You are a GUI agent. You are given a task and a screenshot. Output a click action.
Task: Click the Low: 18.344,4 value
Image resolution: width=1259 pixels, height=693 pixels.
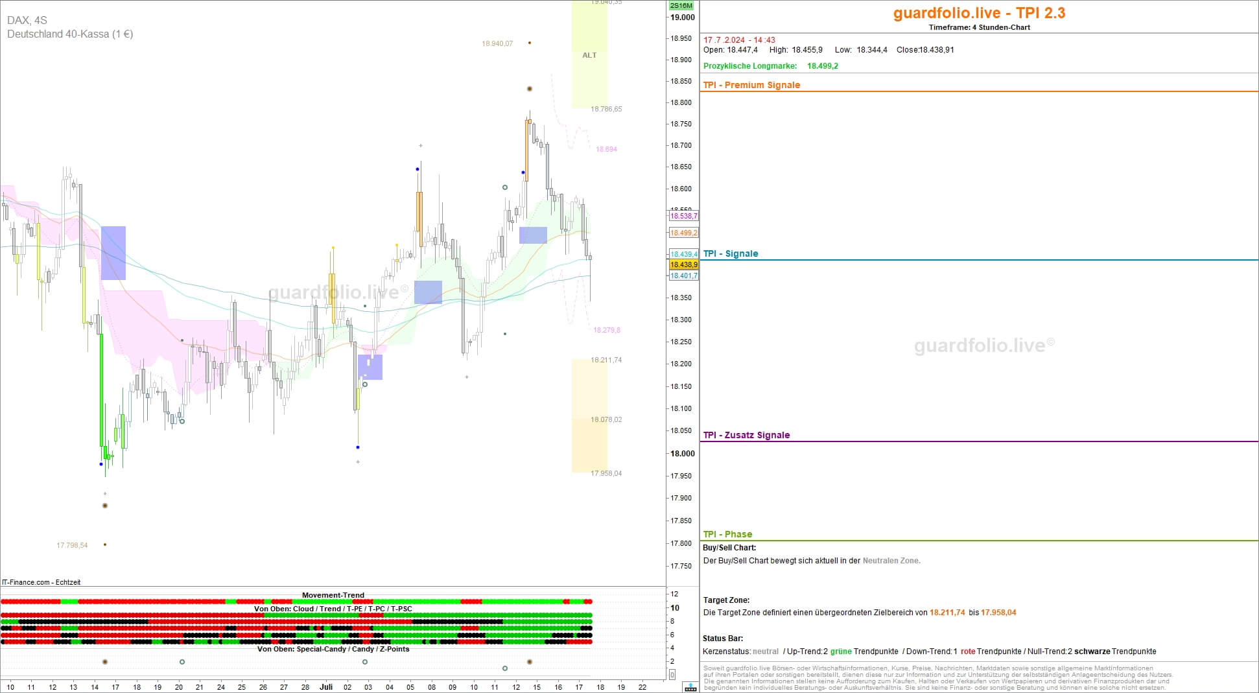861,50
